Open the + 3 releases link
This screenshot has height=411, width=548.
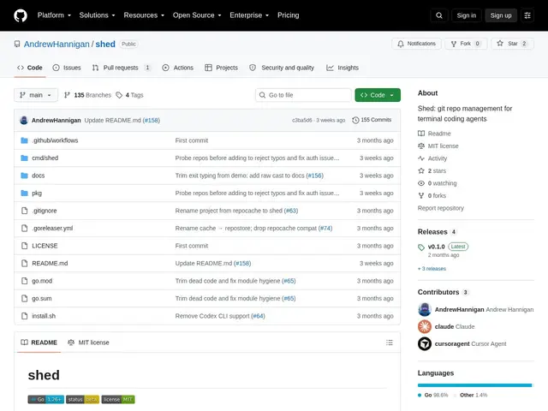point(432,269)
